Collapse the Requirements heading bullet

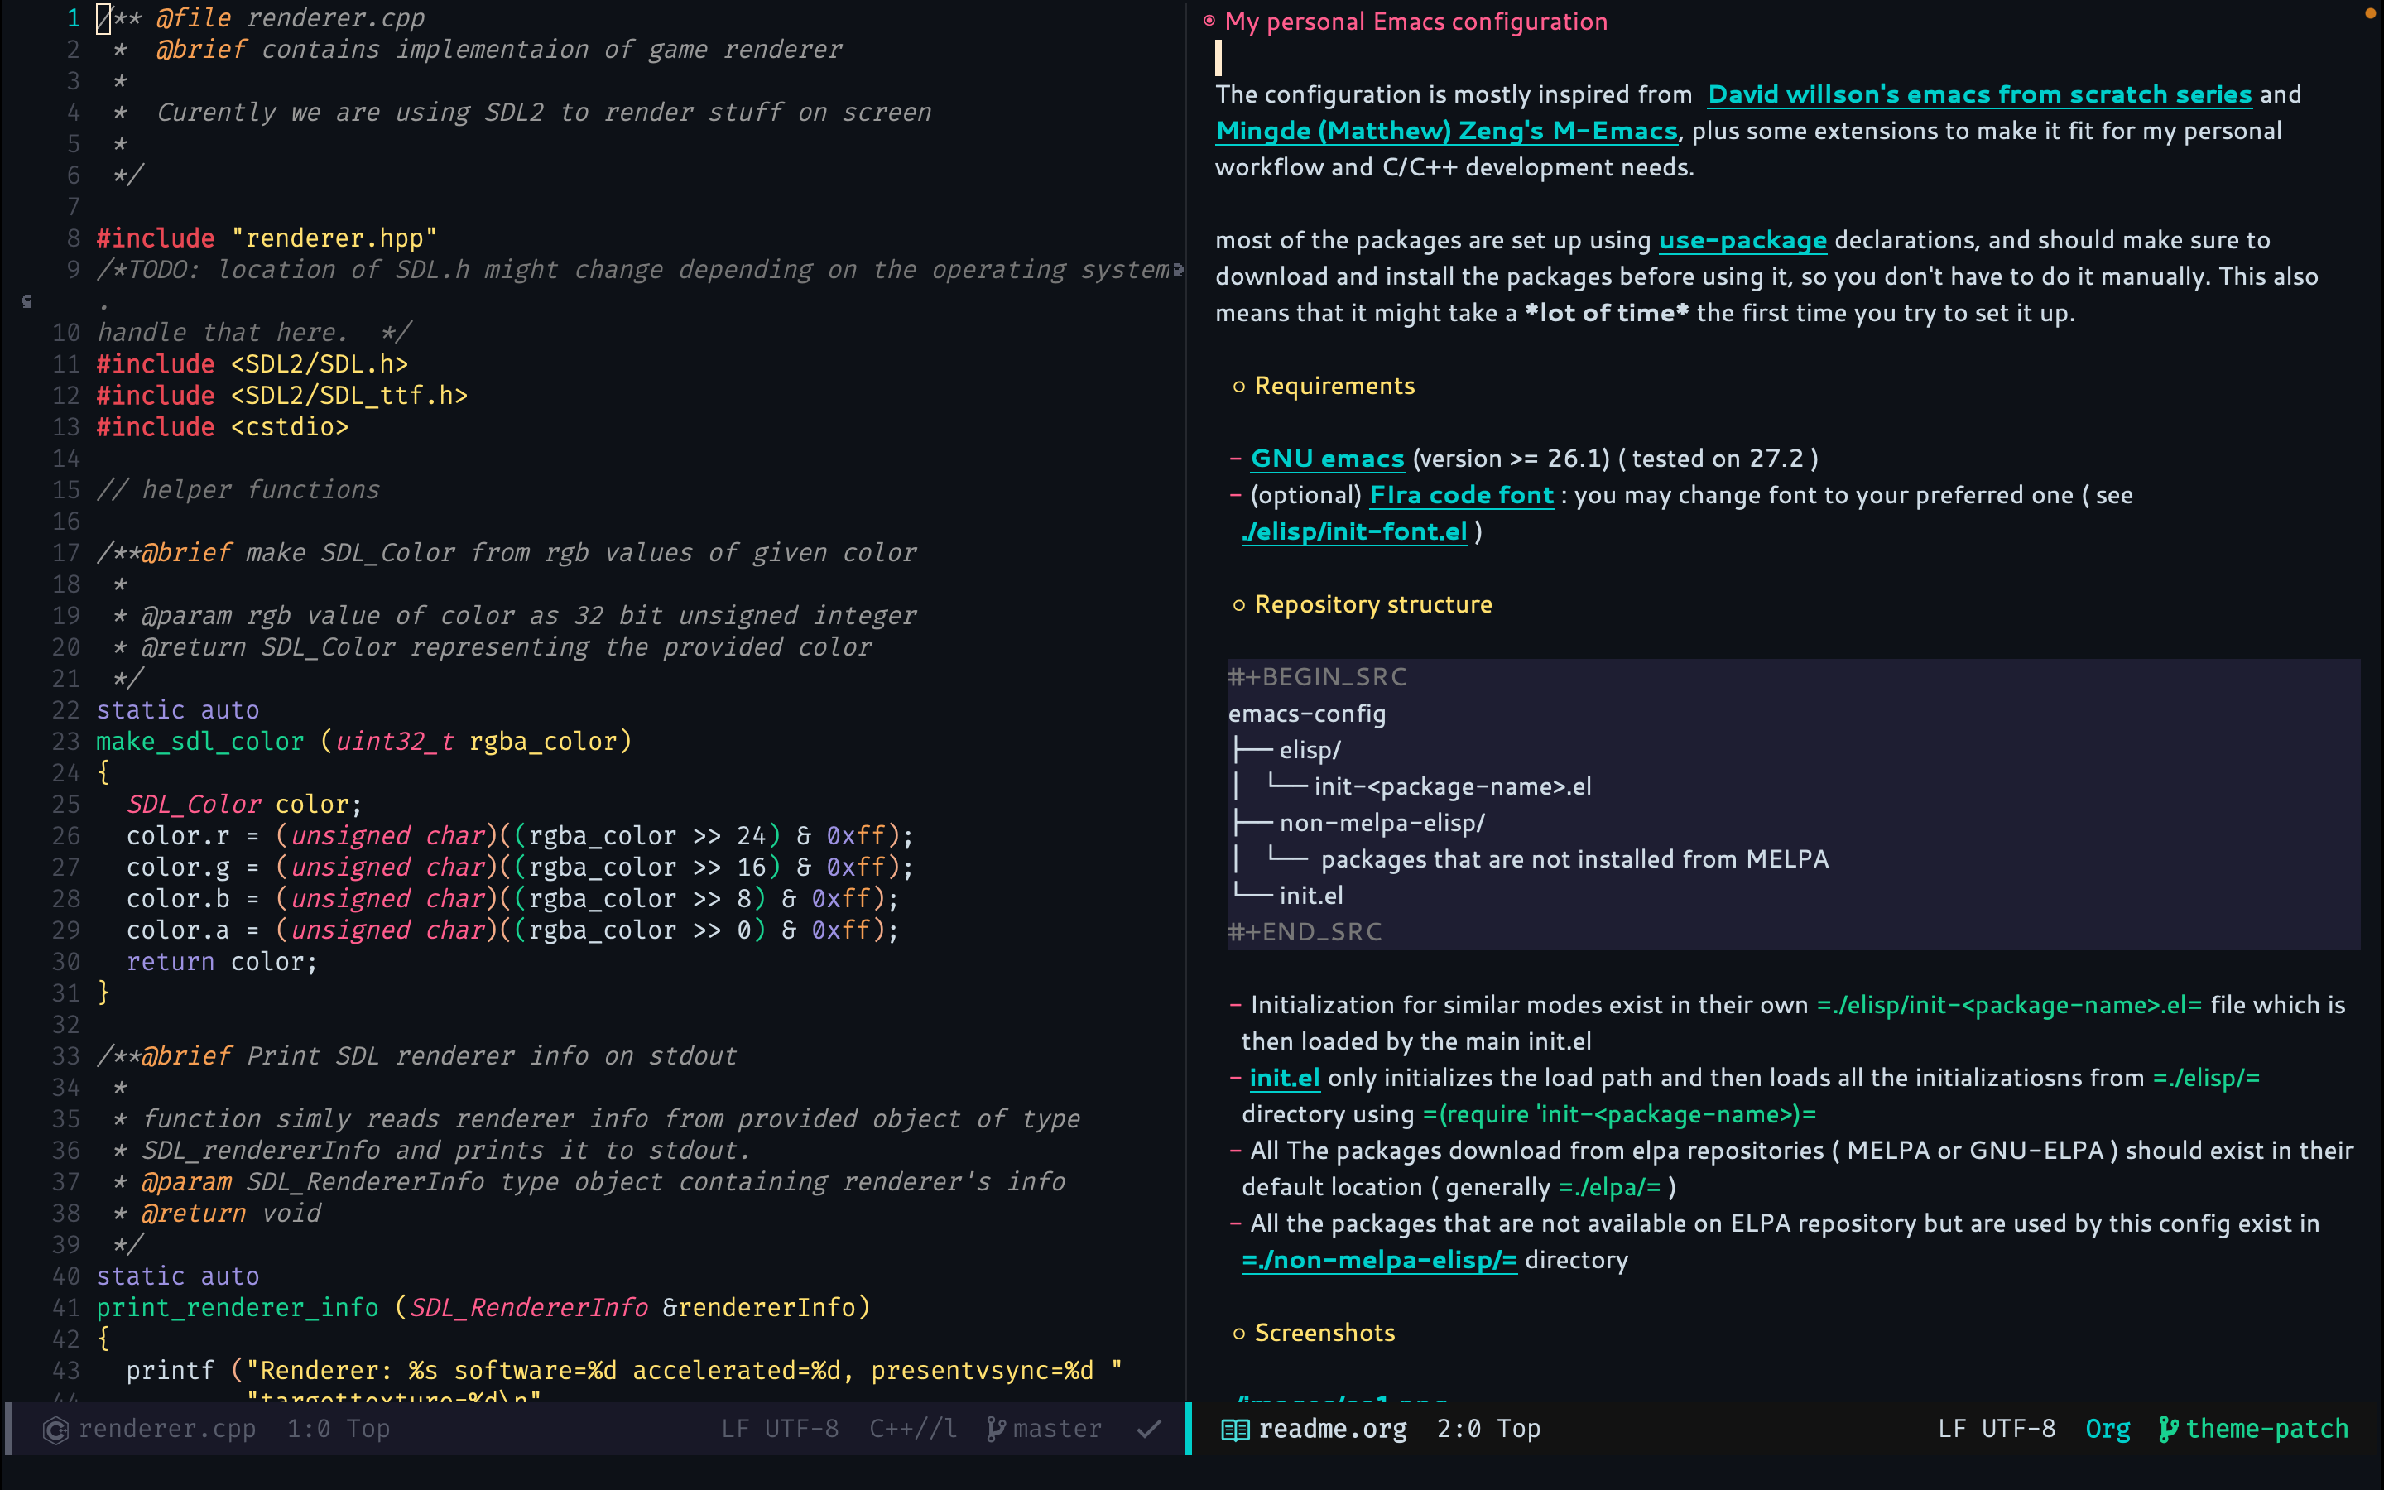(1238, 387)
